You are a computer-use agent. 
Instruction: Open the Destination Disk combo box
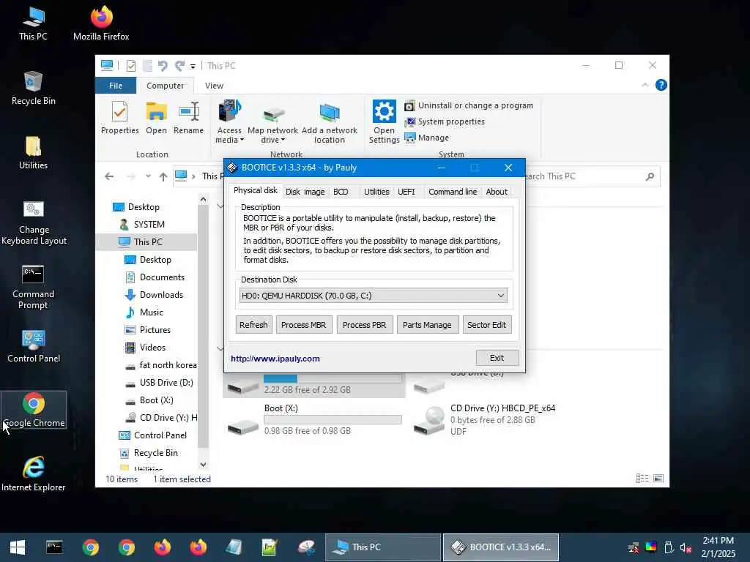(x=373, y=296)
